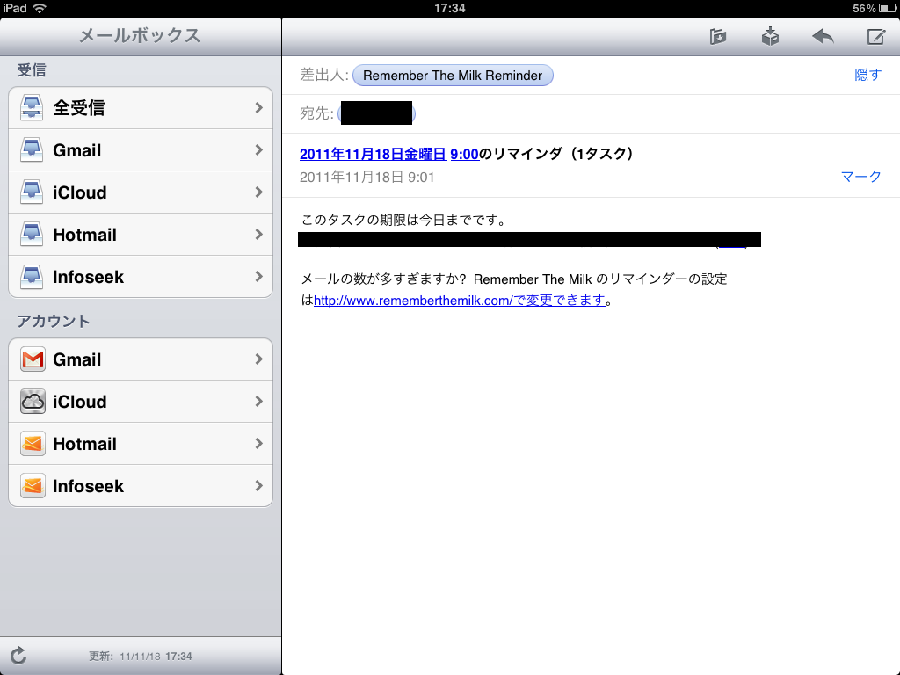Tap the メールボックス header title
Viewport: 900px width, 675px height.
point(140,35)
